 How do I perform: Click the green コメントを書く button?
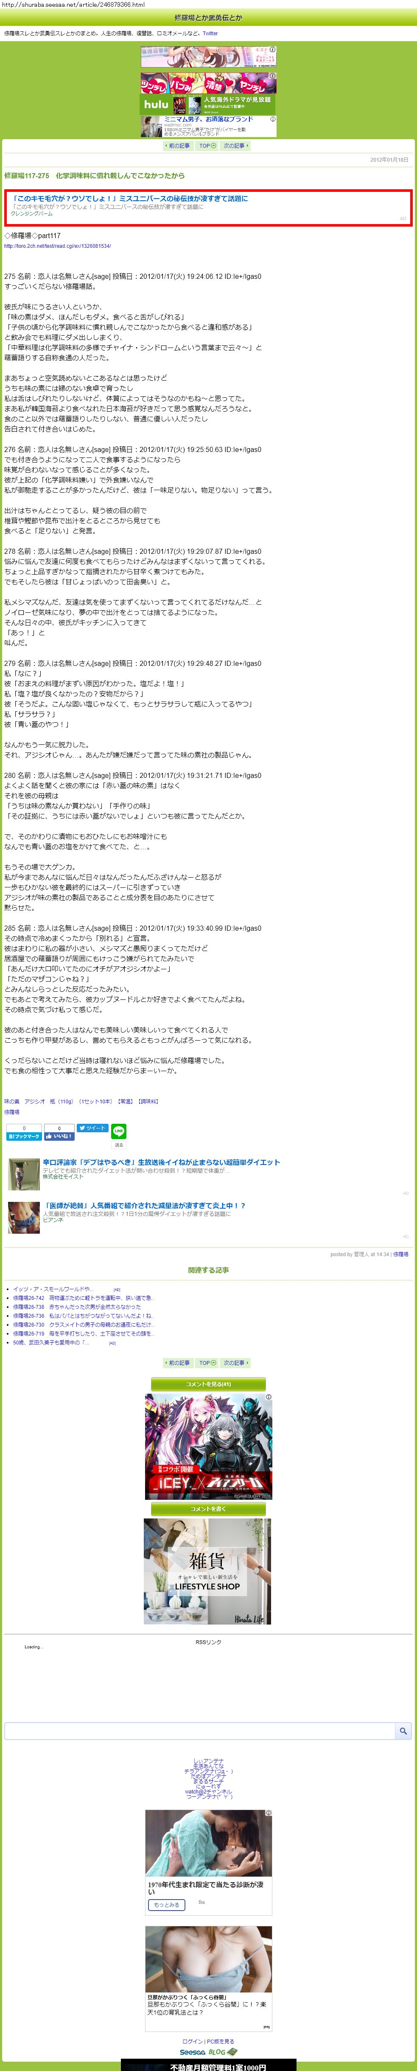(x=208, y=1509)
